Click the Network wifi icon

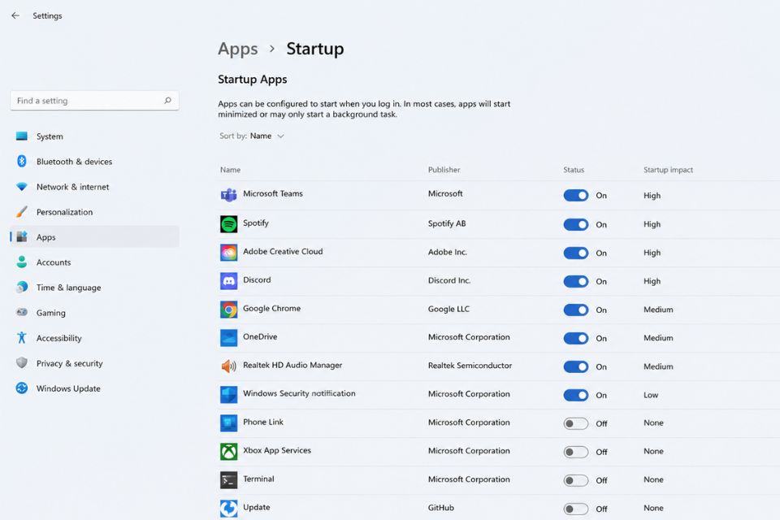[21, 187]
